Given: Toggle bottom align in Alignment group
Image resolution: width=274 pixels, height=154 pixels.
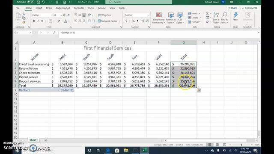Looking at the screenshot, I should [84, 15].
